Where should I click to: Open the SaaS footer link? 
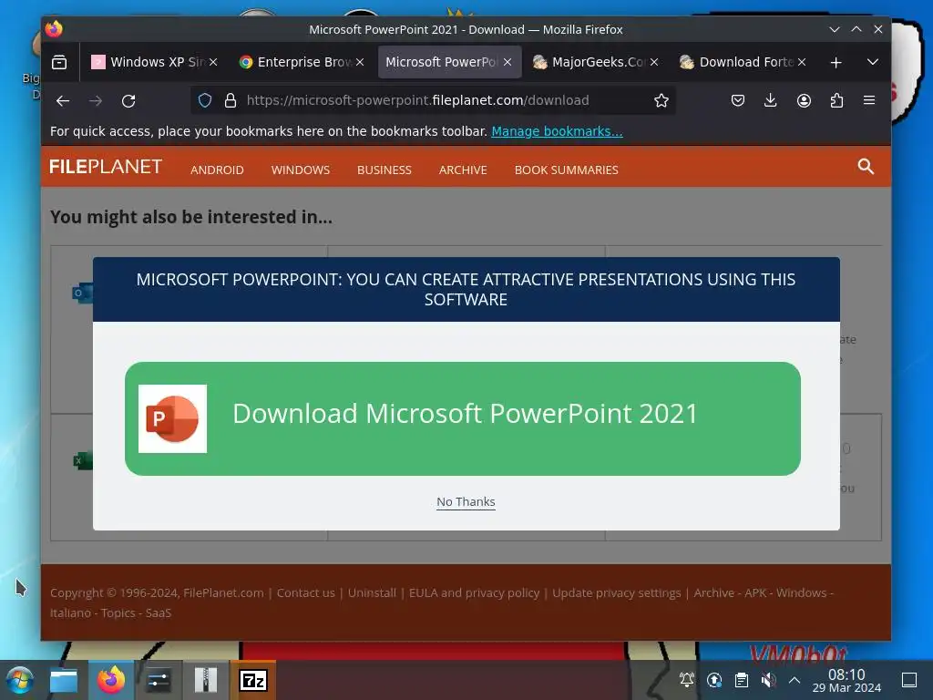(x=159, y=613)
